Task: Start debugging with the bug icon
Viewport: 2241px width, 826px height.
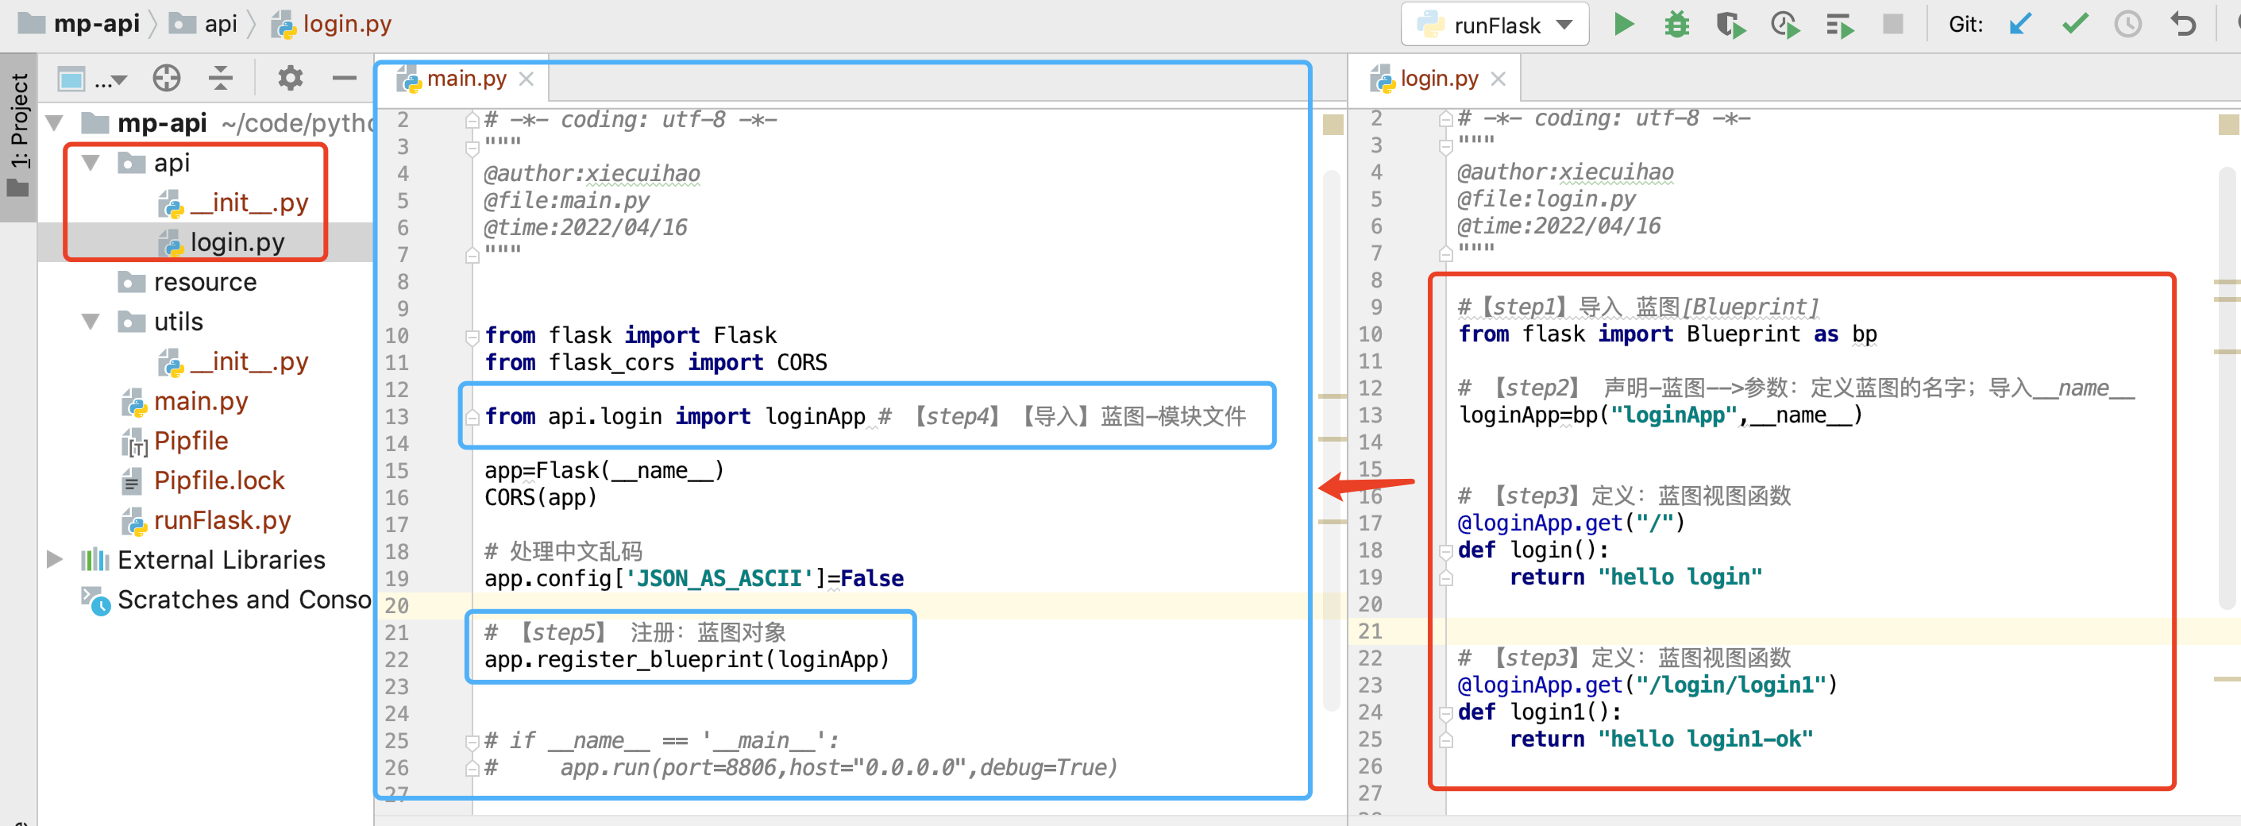Action: [x=1676, y=25]
